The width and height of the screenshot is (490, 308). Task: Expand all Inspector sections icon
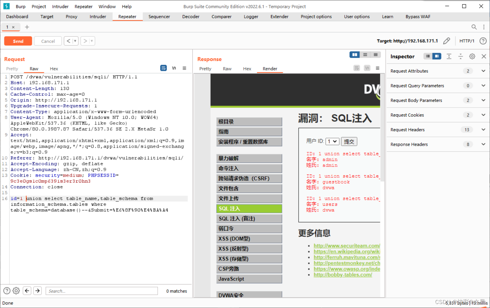tap(449, 56)
